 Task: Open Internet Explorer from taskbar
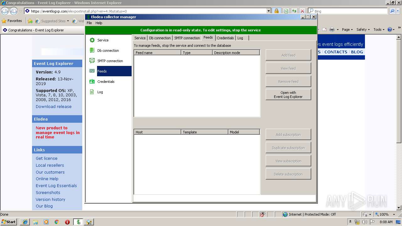(25, 222)
